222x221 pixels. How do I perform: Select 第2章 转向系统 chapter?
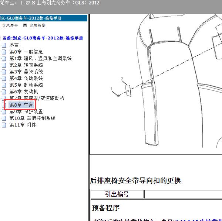[26, 65]
